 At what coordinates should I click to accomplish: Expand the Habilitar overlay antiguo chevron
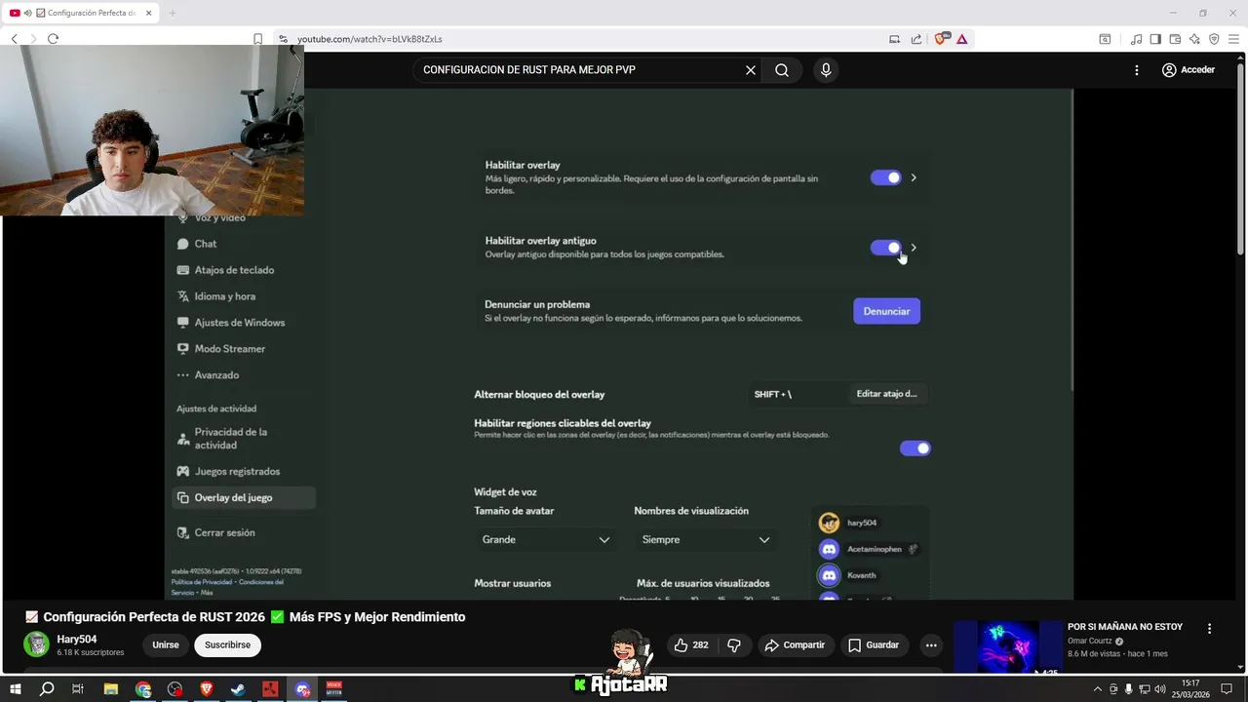point(914,248)
